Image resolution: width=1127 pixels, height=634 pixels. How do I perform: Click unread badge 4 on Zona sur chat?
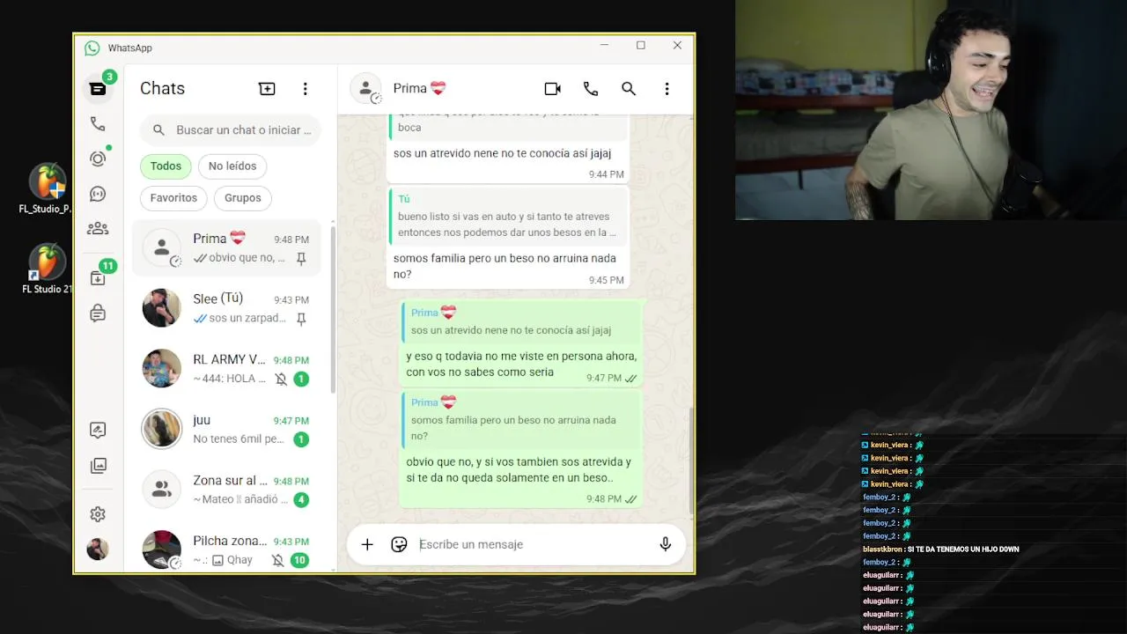click(x=301, y=500)
